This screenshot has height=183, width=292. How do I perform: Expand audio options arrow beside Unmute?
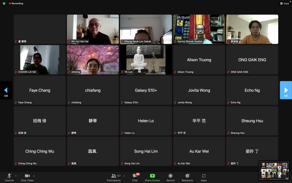click(16, 176)
